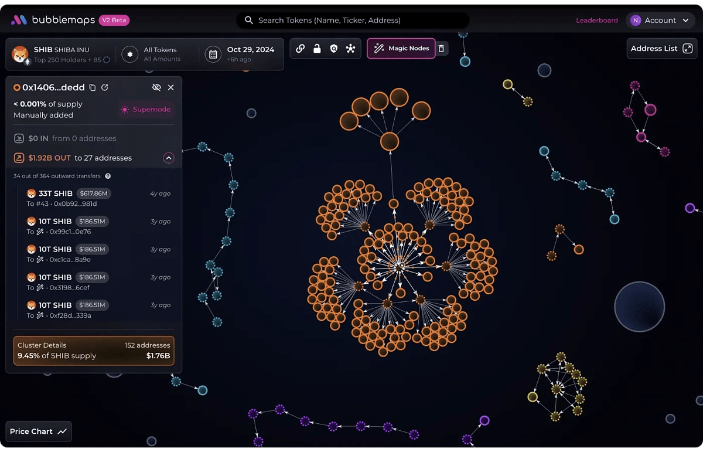Image resolution: width=703 pixels, height=452 pixels.
Task: Click the lock icon in the toolbar
Action: pyautogui.click(x=316, y=49)
